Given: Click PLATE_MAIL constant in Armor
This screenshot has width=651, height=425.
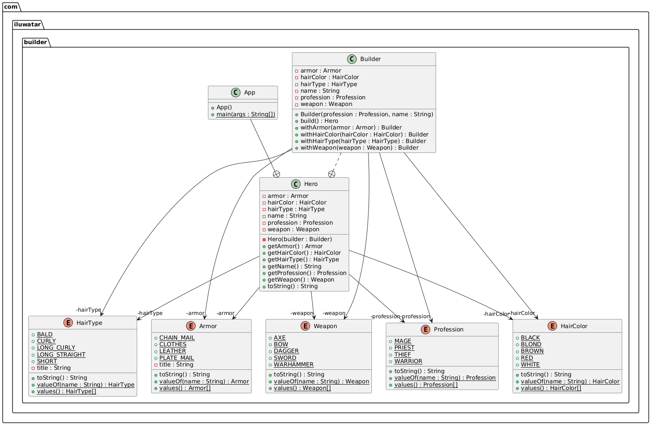Looking at the screenshot, I should pos(177,358).
